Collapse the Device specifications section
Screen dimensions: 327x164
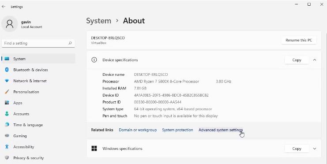[x=315, y=60]
